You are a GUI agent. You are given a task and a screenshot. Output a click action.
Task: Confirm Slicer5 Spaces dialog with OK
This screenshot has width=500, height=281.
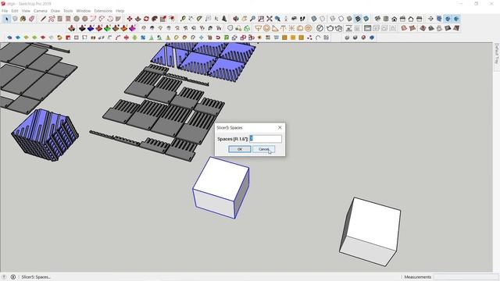pyautogui.click(x=240, y=149)
